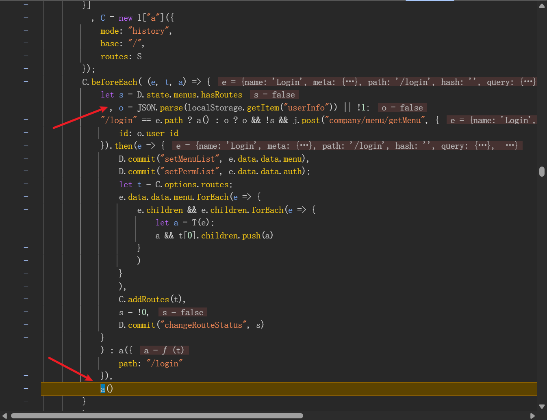
Task: Expand meta {…} preview on the .then line
Action: click(304, 146)
